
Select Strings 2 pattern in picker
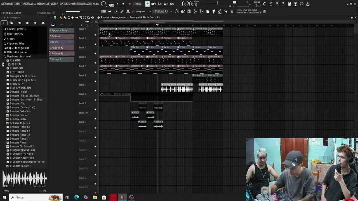62,59
